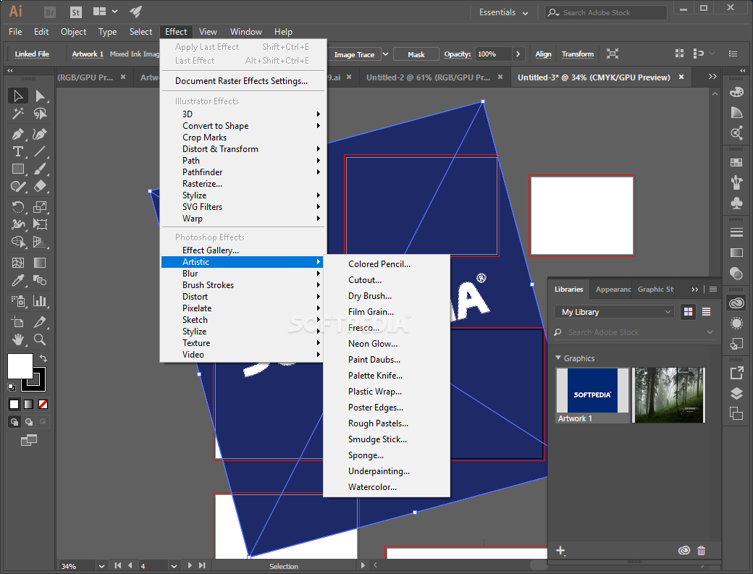Open the zoom level 34% dropdown
This screenshot has height=574, width=753.
(x=101, y=566)
